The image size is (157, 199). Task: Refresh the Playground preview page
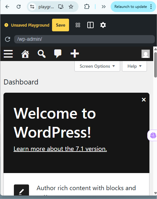[8, 39]
